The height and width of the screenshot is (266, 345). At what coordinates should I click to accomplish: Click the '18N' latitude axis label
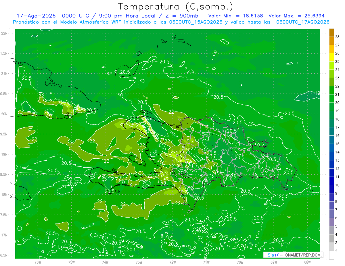4,195
